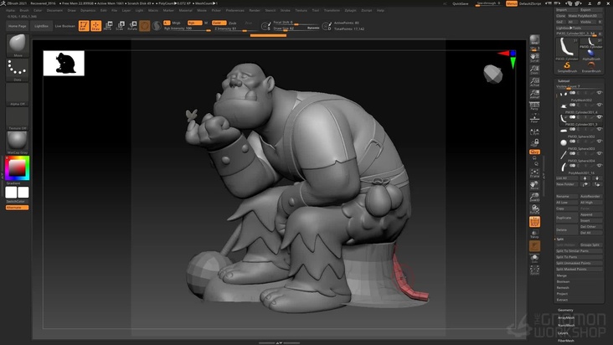The image size is (613, 345).
Task: Open the Preferences menu
Action: [x=235, y=11]
